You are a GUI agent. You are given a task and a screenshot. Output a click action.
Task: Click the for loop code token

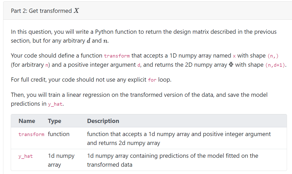[152, 80]
